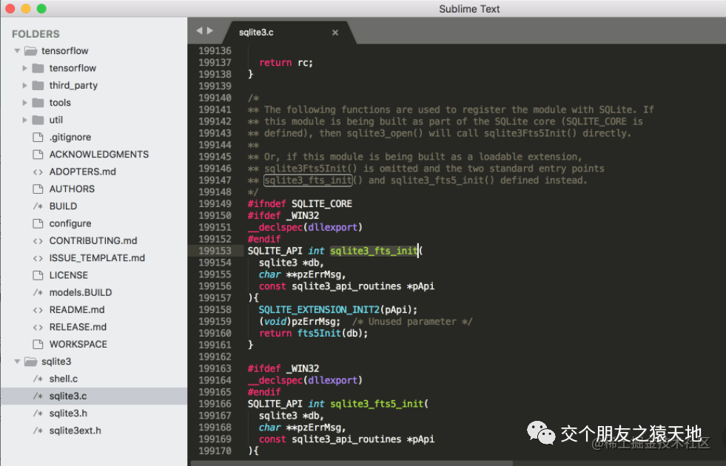The width and height of the screenshot is (726, 466).
Task: Go to next tab with right arrow
Action: 209,30
